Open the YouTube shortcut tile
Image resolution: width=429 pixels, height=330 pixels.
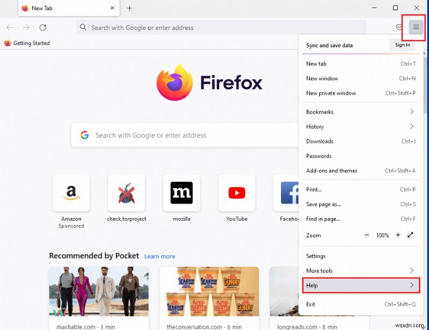click(x=236, y=193)
